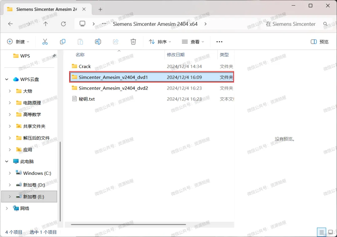Toggle the Preview pane button
337x237 pixels.
[x=320, y=42]
